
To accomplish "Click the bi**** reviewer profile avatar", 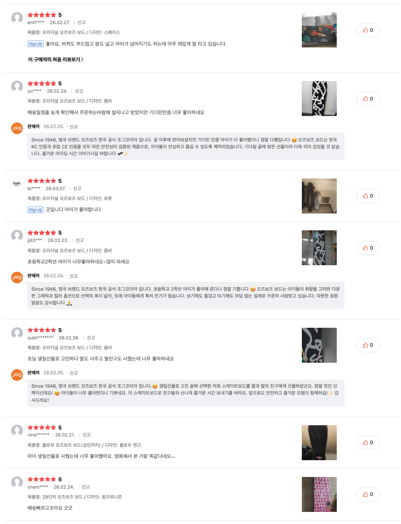I will [17, 184].
